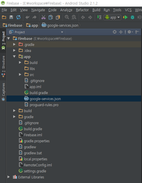Open the Edit menu
142x183 pixels.
14,10
